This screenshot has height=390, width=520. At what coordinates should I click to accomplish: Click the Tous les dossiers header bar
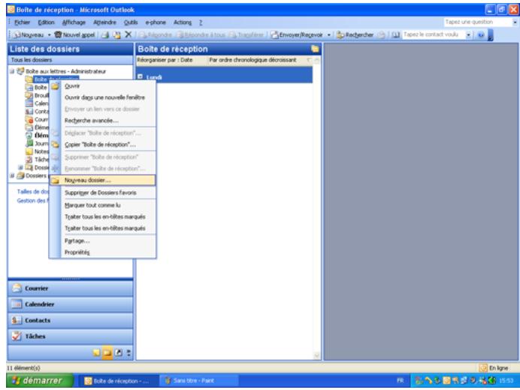71,60
